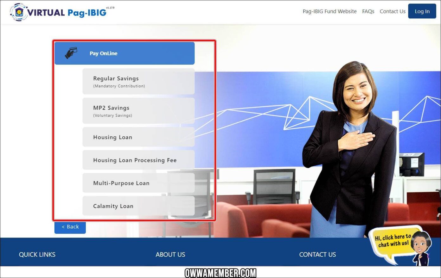Click the Log In button
This screenshot has height=278, width=441.
[422, 11]
